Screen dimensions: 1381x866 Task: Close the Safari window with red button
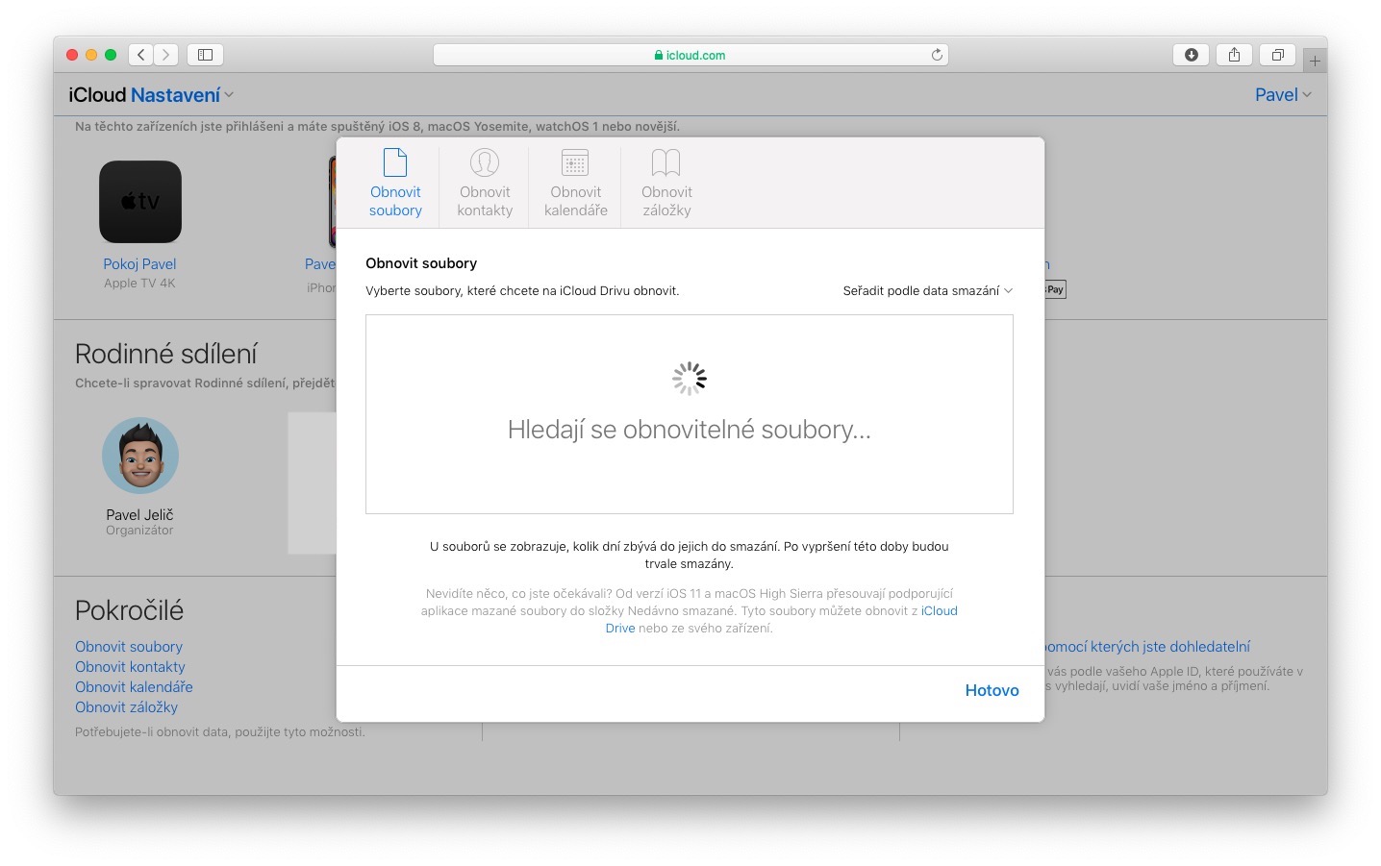[x=72, y=55]
